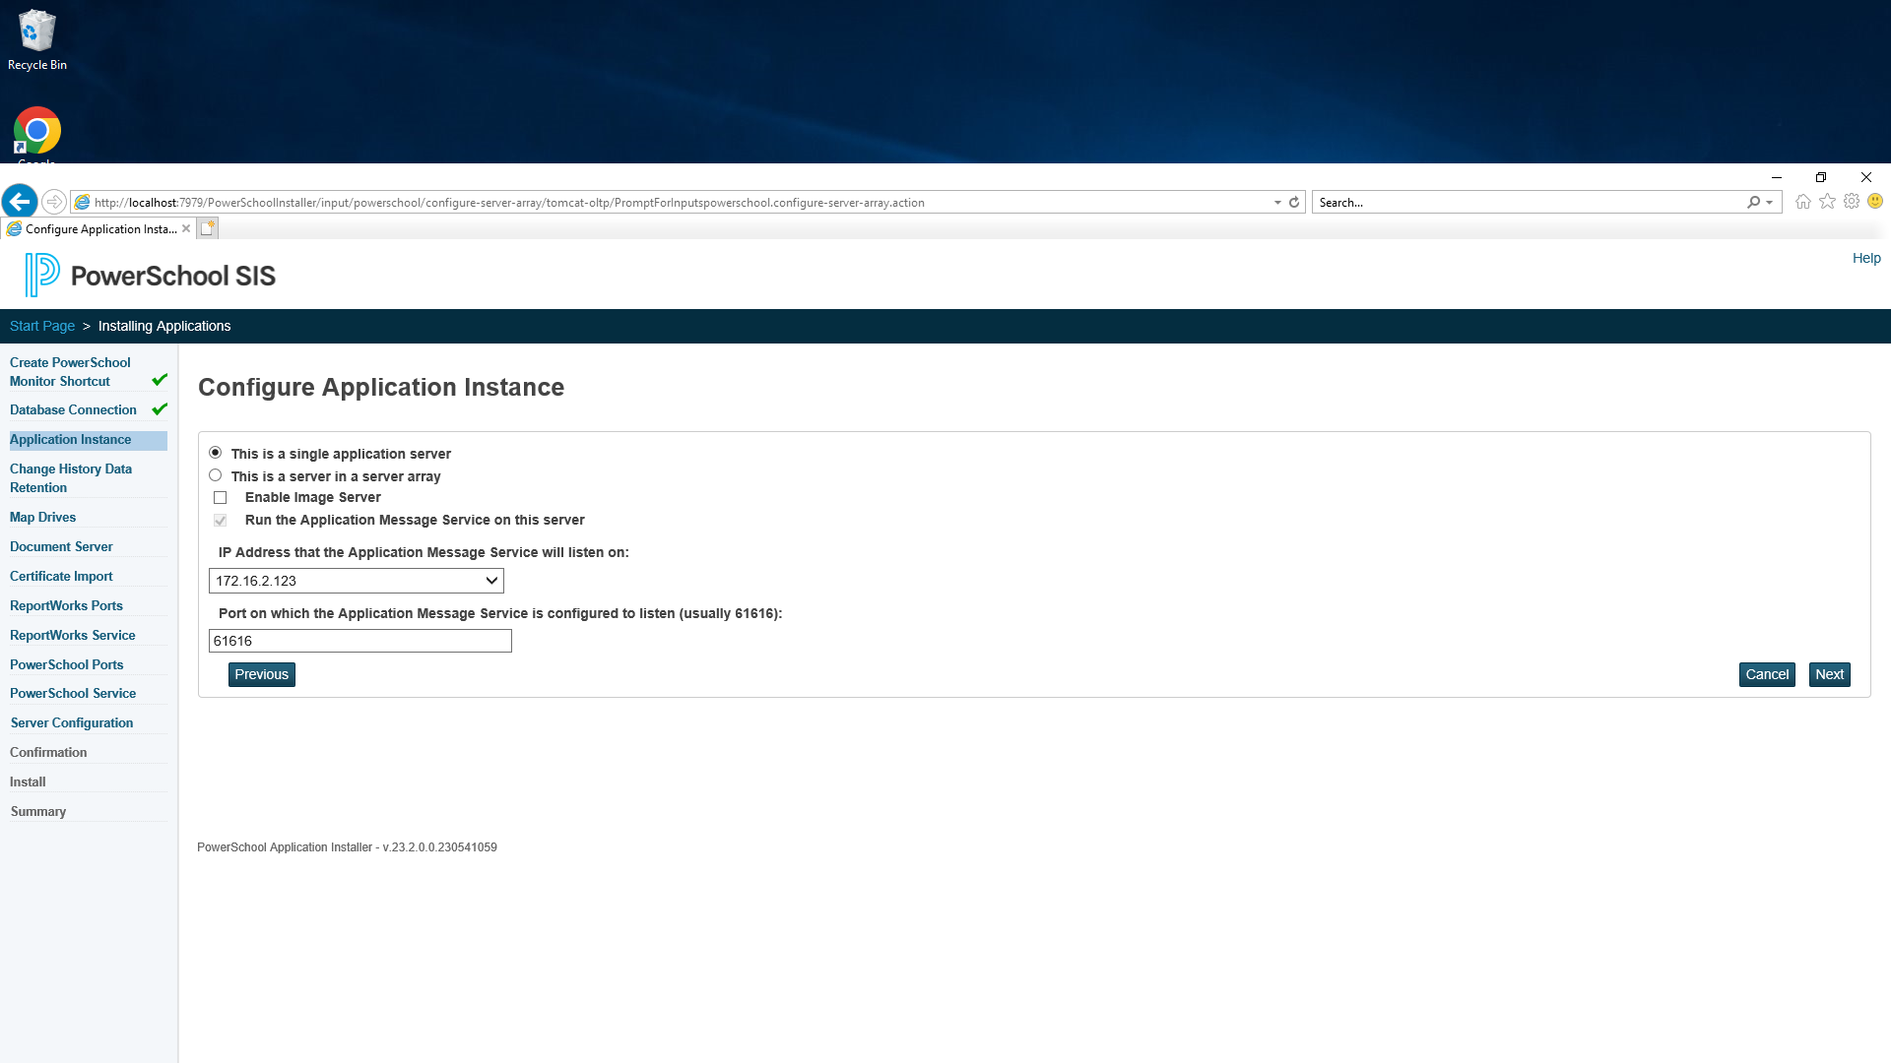This screenshot has height=1063, width=1891.
Task: Go to the Start Page breadcrumb
Action: coord(42,326)
